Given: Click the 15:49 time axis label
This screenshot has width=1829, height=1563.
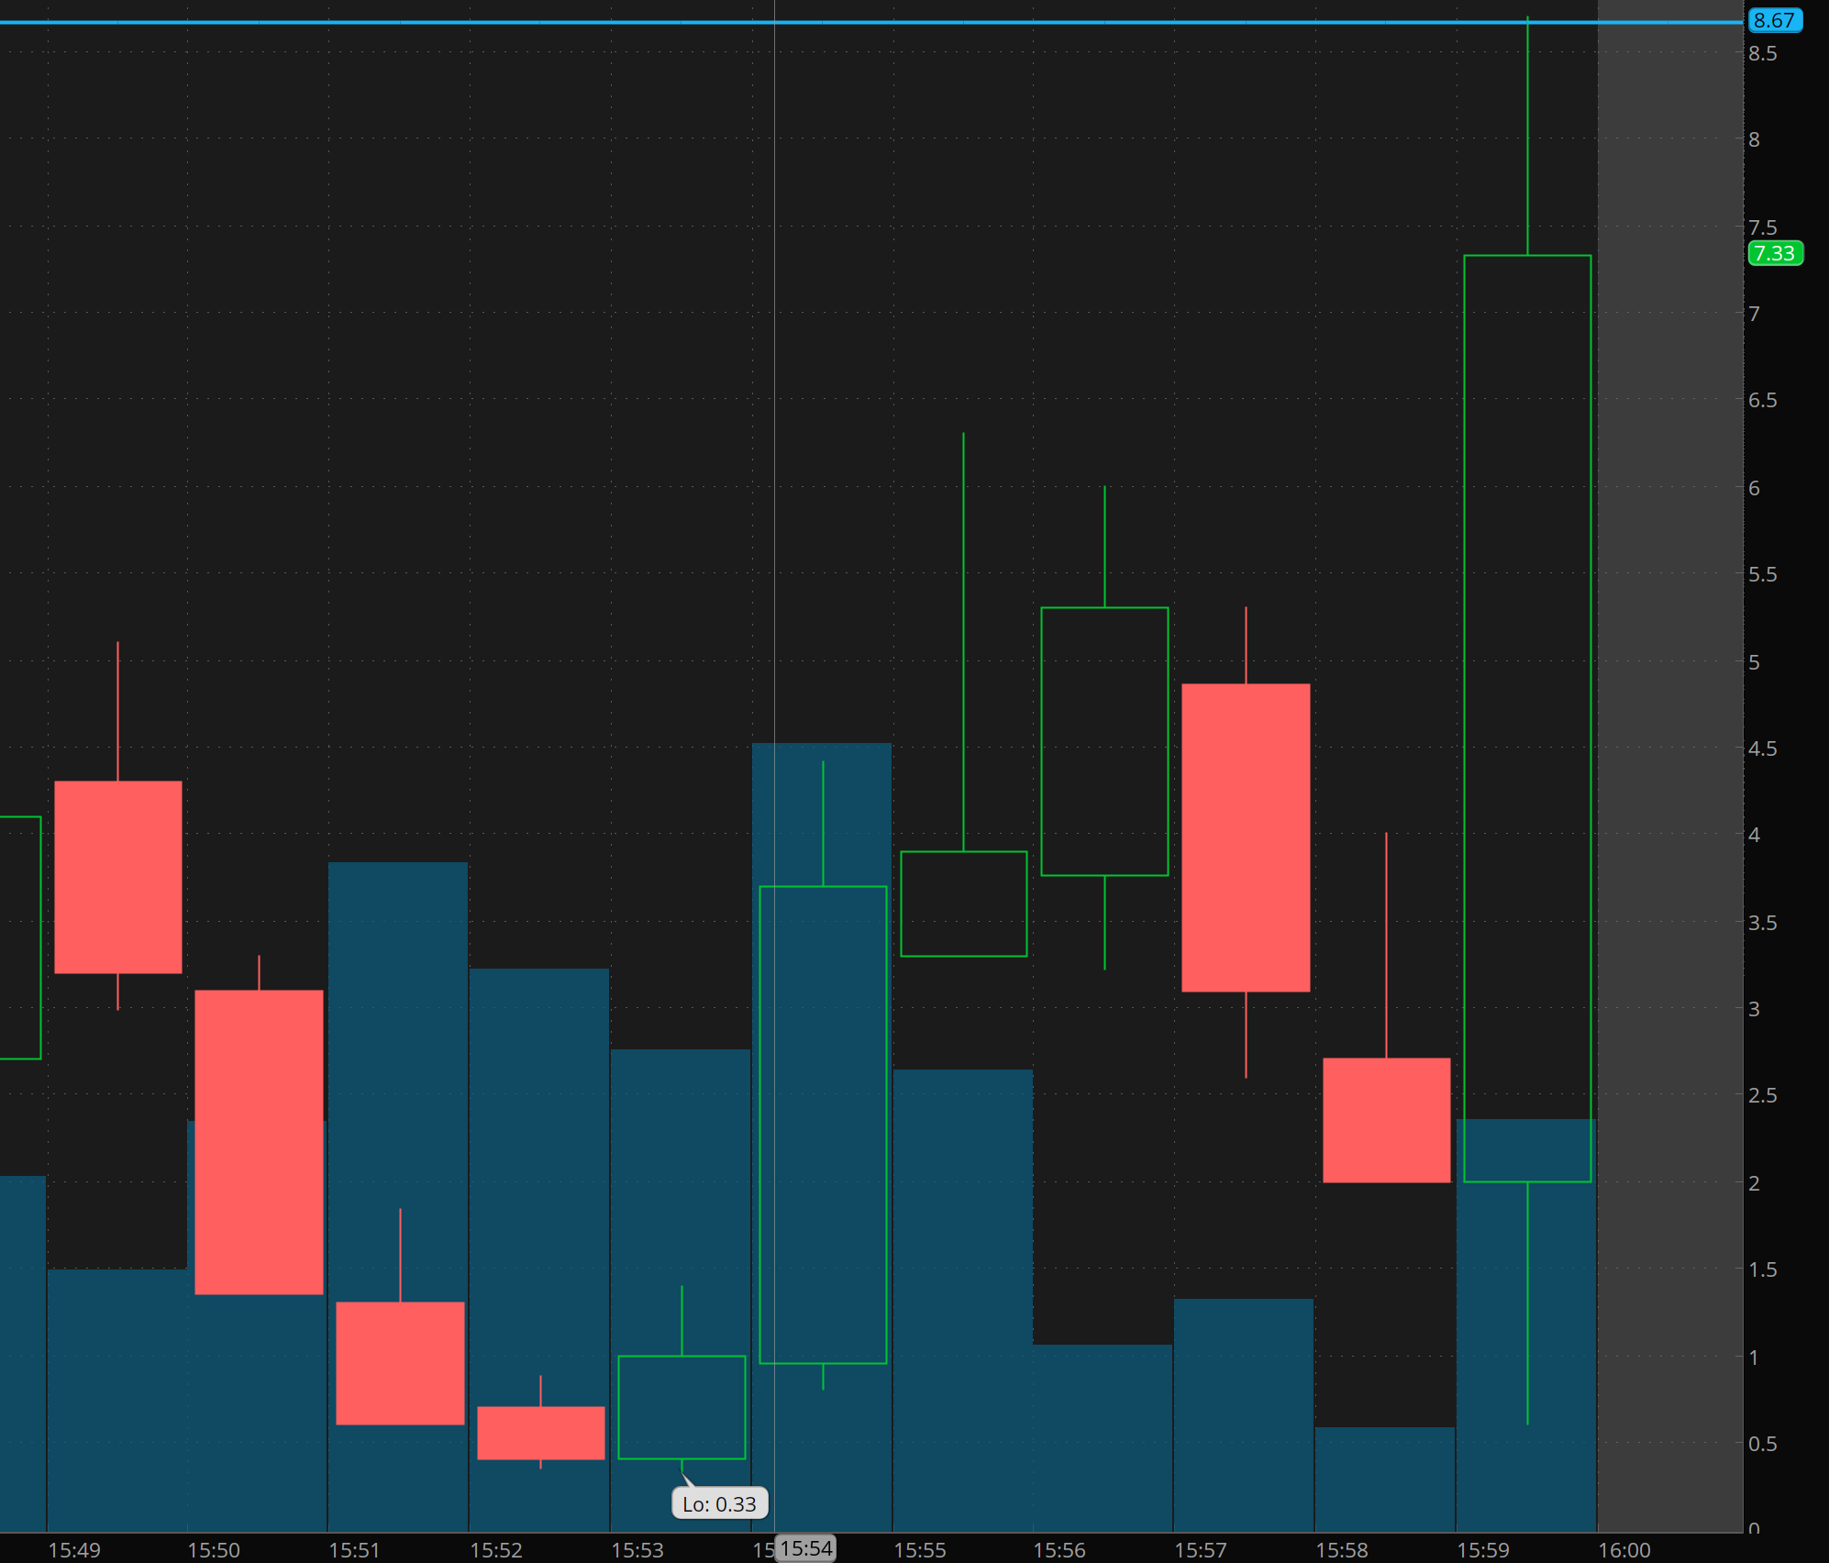Looking at the screenshot, I should point(74,1550).
